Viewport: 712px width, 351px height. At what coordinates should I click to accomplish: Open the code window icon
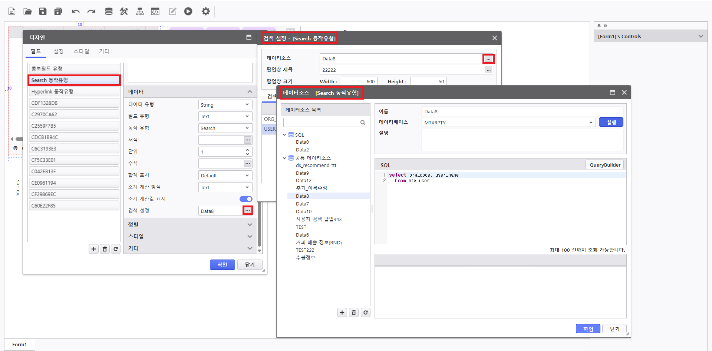[x=155, y=11]
